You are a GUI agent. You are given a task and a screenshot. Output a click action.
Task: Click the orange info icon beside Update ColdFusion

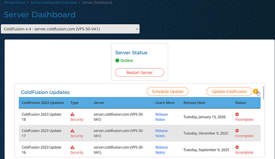tap(255, 91)
